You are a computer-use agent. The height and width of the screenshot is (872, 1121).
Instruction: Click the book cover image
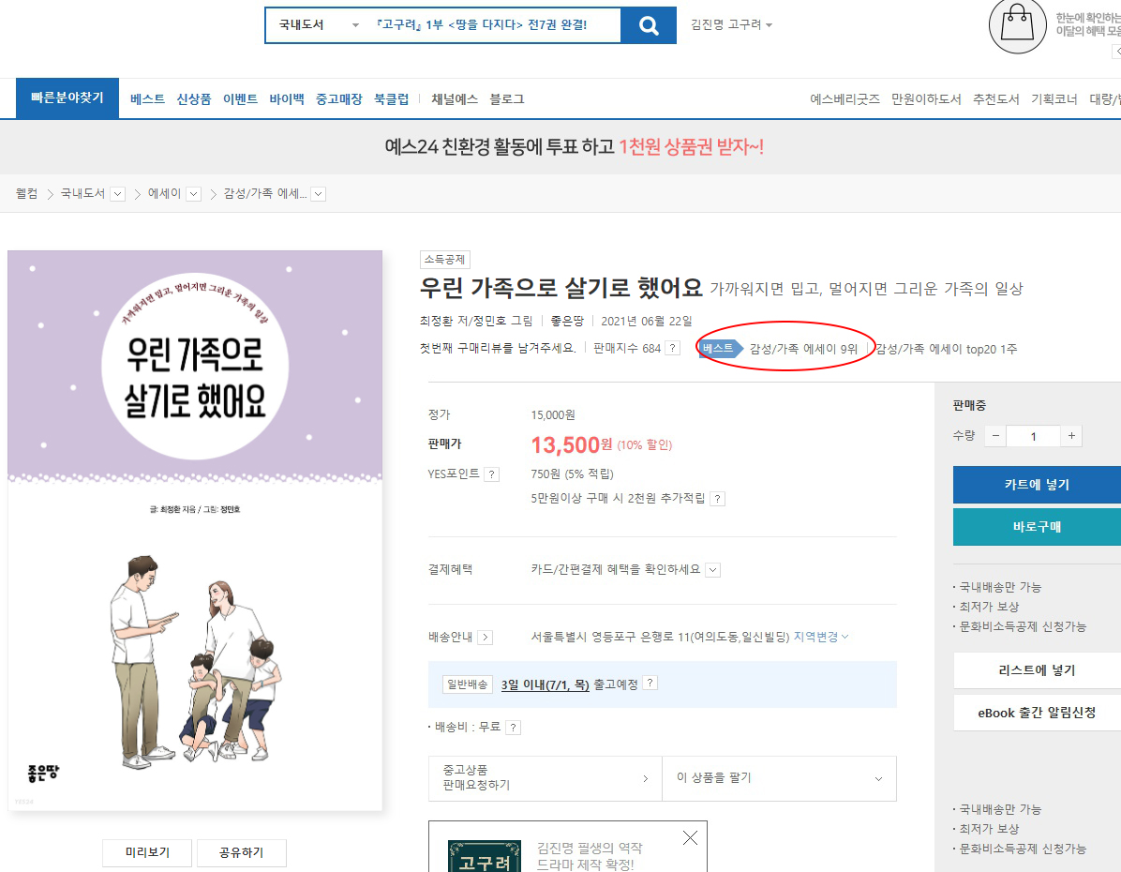[x=195, y=531]
